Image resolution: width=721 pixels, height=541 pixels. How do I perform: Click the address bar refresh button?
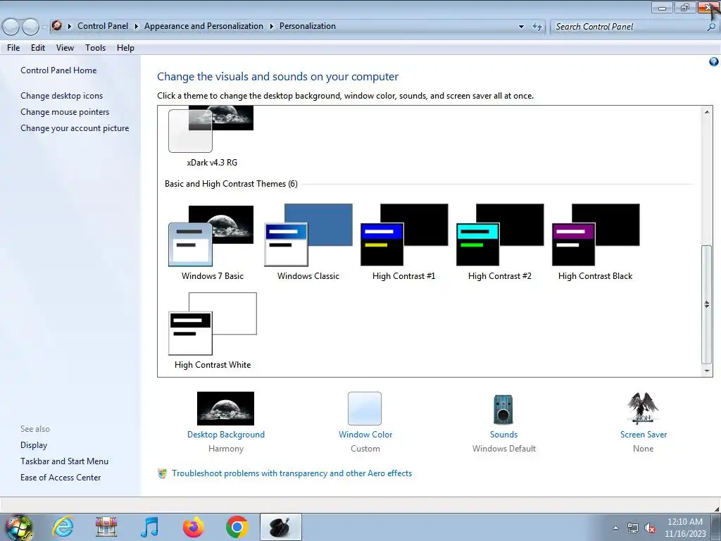point(537,26)
